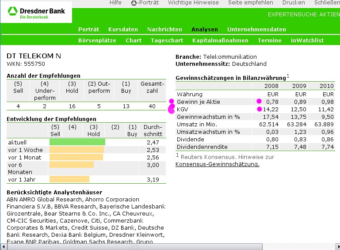Click the Branche: Telekommunikation text
The image size is (340, 250).
point(216,57)
